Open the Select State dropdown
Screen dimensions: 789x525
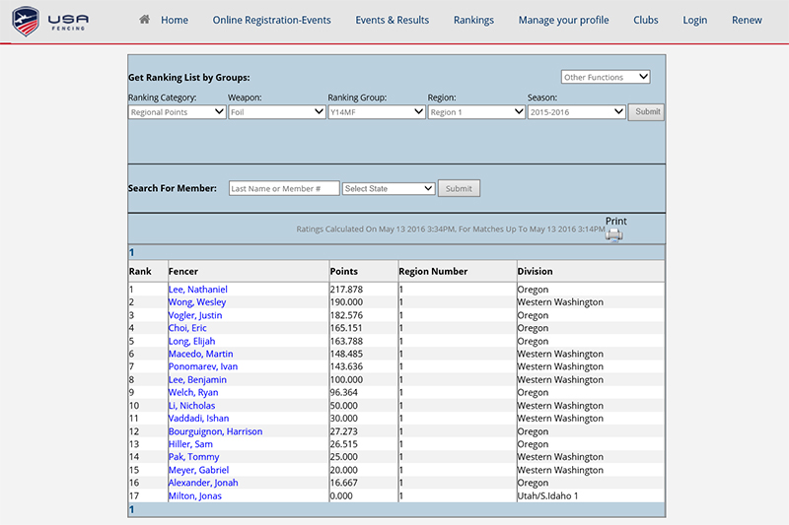click(x=389, y=188)
